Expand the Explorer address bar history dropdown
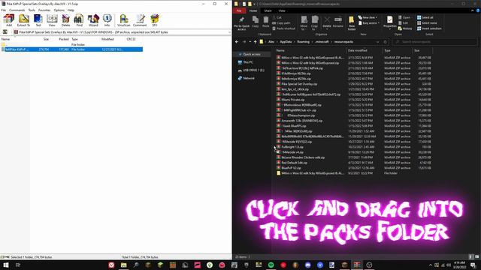The image size is (481, 270). [377, 42]
